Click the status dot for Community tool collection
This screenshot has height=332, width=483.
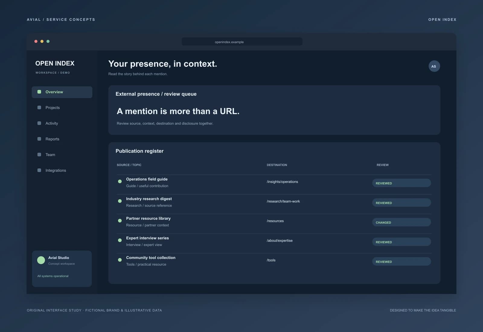pyautogui.click(x=120, y=260)
